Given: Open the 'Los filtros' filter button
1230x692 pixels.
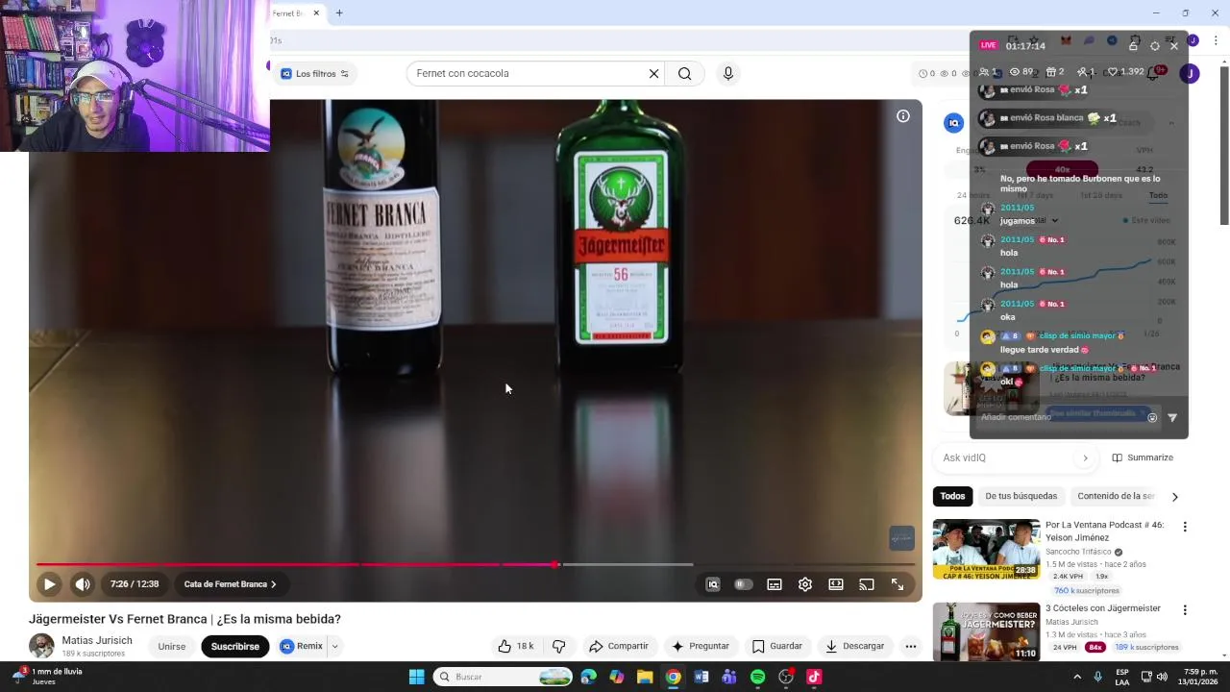Looking at the screenshot, I should pos(315,74).
